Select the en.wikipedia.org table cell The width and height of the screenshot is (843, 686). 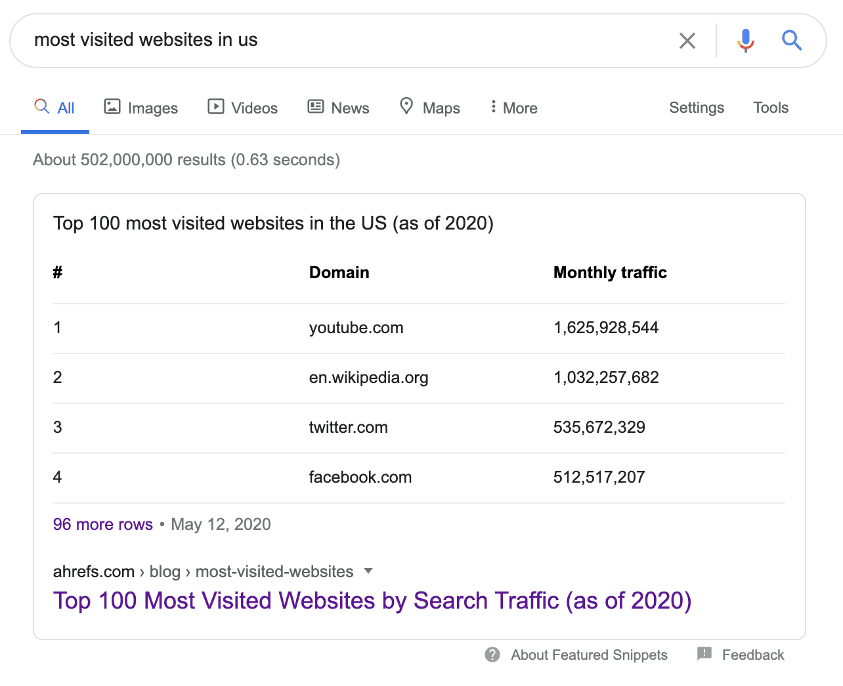click(x=369, y=377)
